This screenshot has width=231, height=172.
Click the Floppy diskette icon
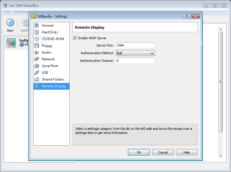click(36, 45)
